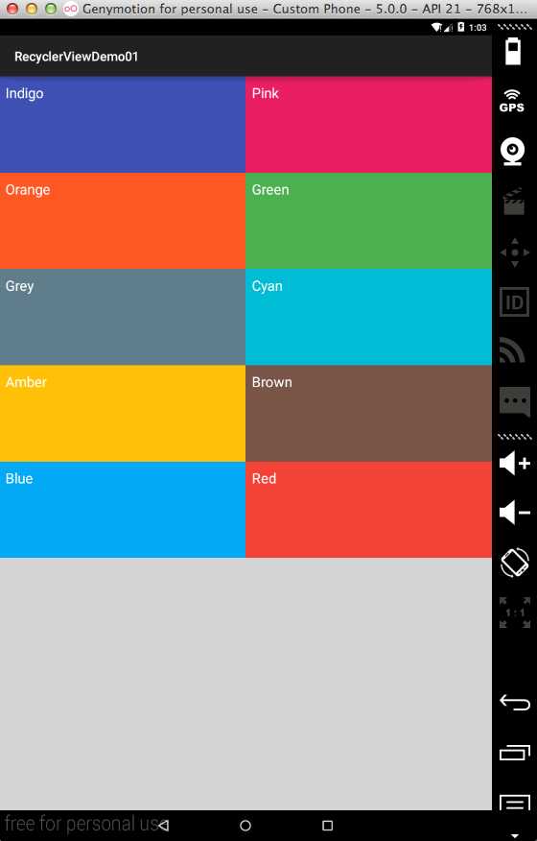
Task: Open the remote control arrows widget
Action: point(515,252)
